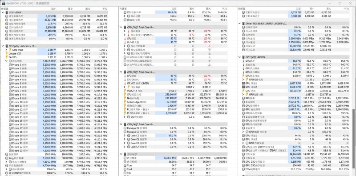
Task: Expand the Core C0 驻留率 row
Action: click(x=125, y=136)
